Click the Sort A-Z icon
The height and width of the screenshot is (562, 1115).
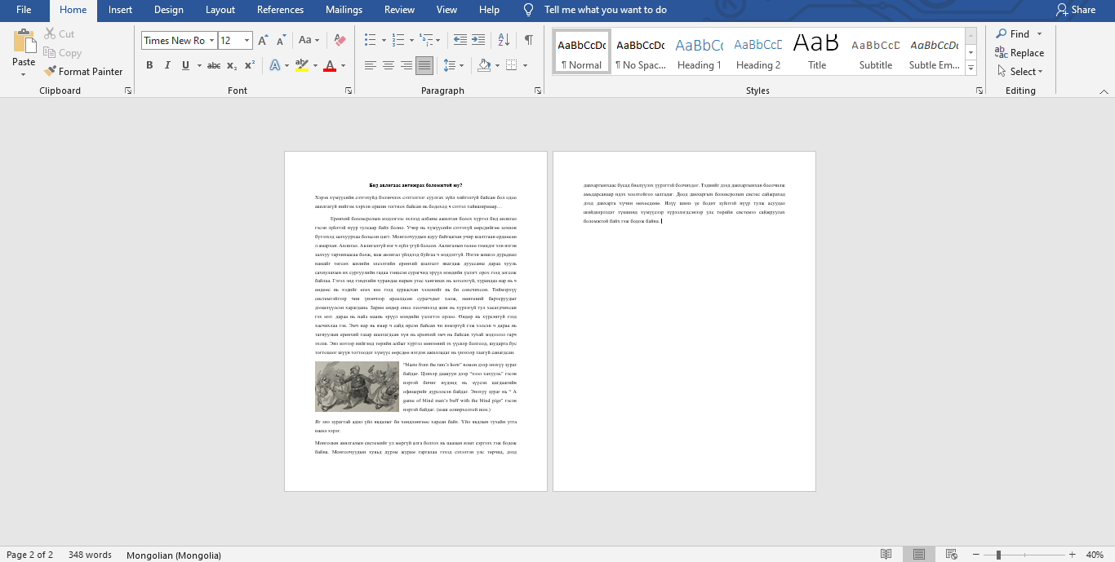point(504,40)
